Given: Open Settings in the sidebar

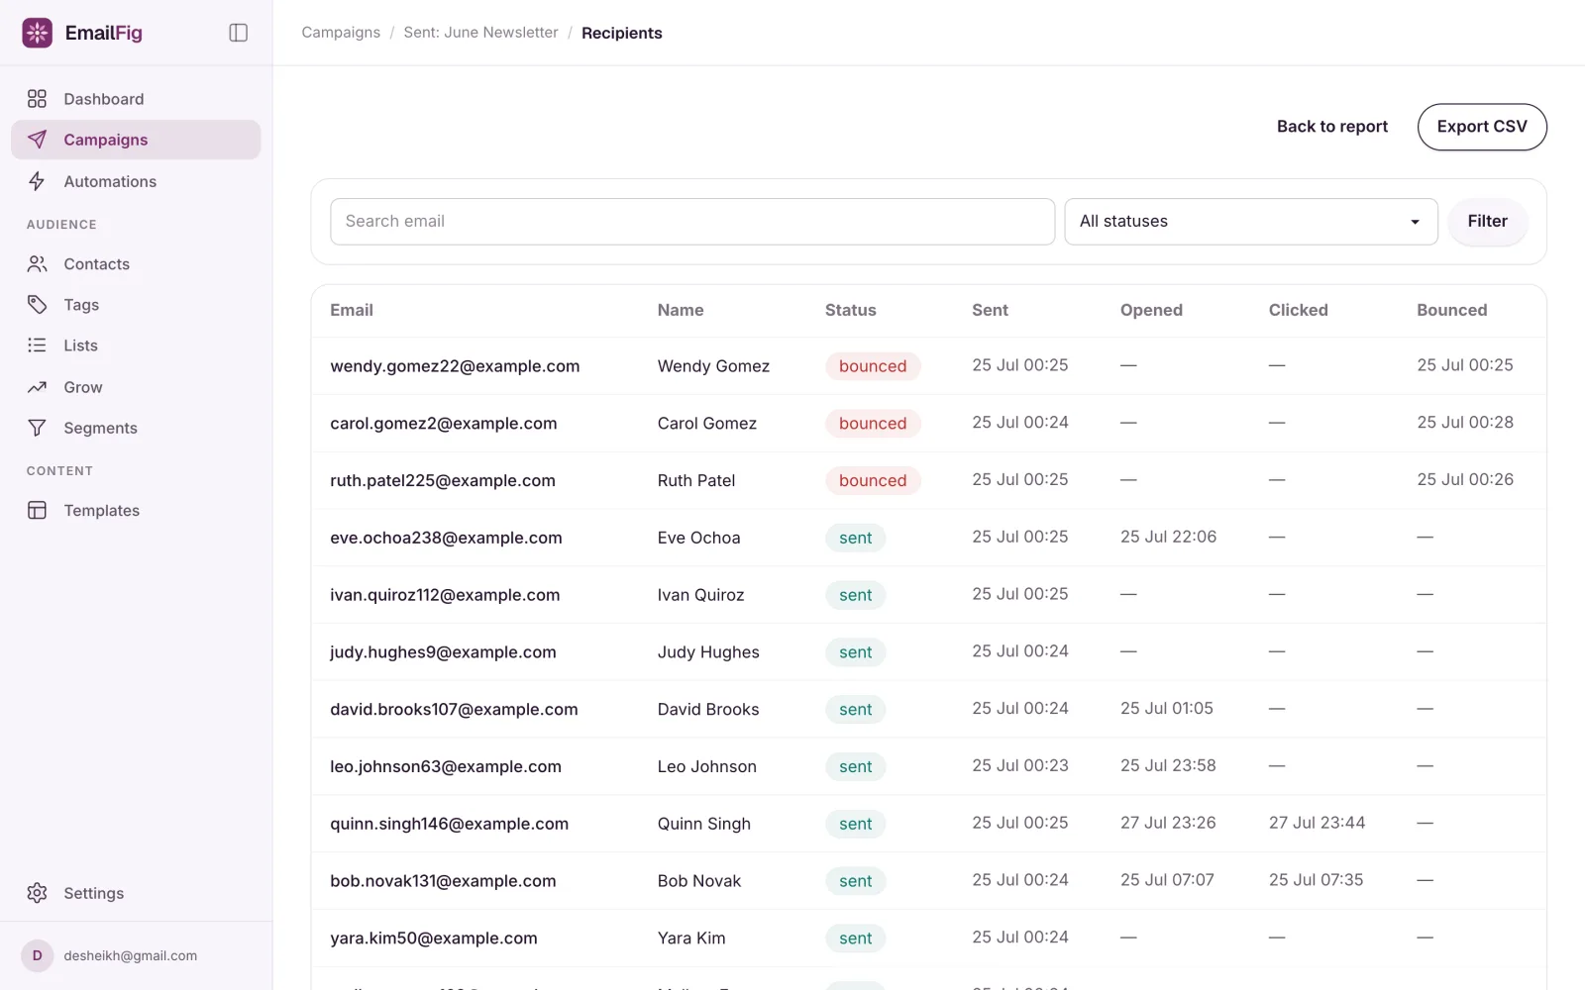Looking at the screenshot, I should (x=136, y=893).
